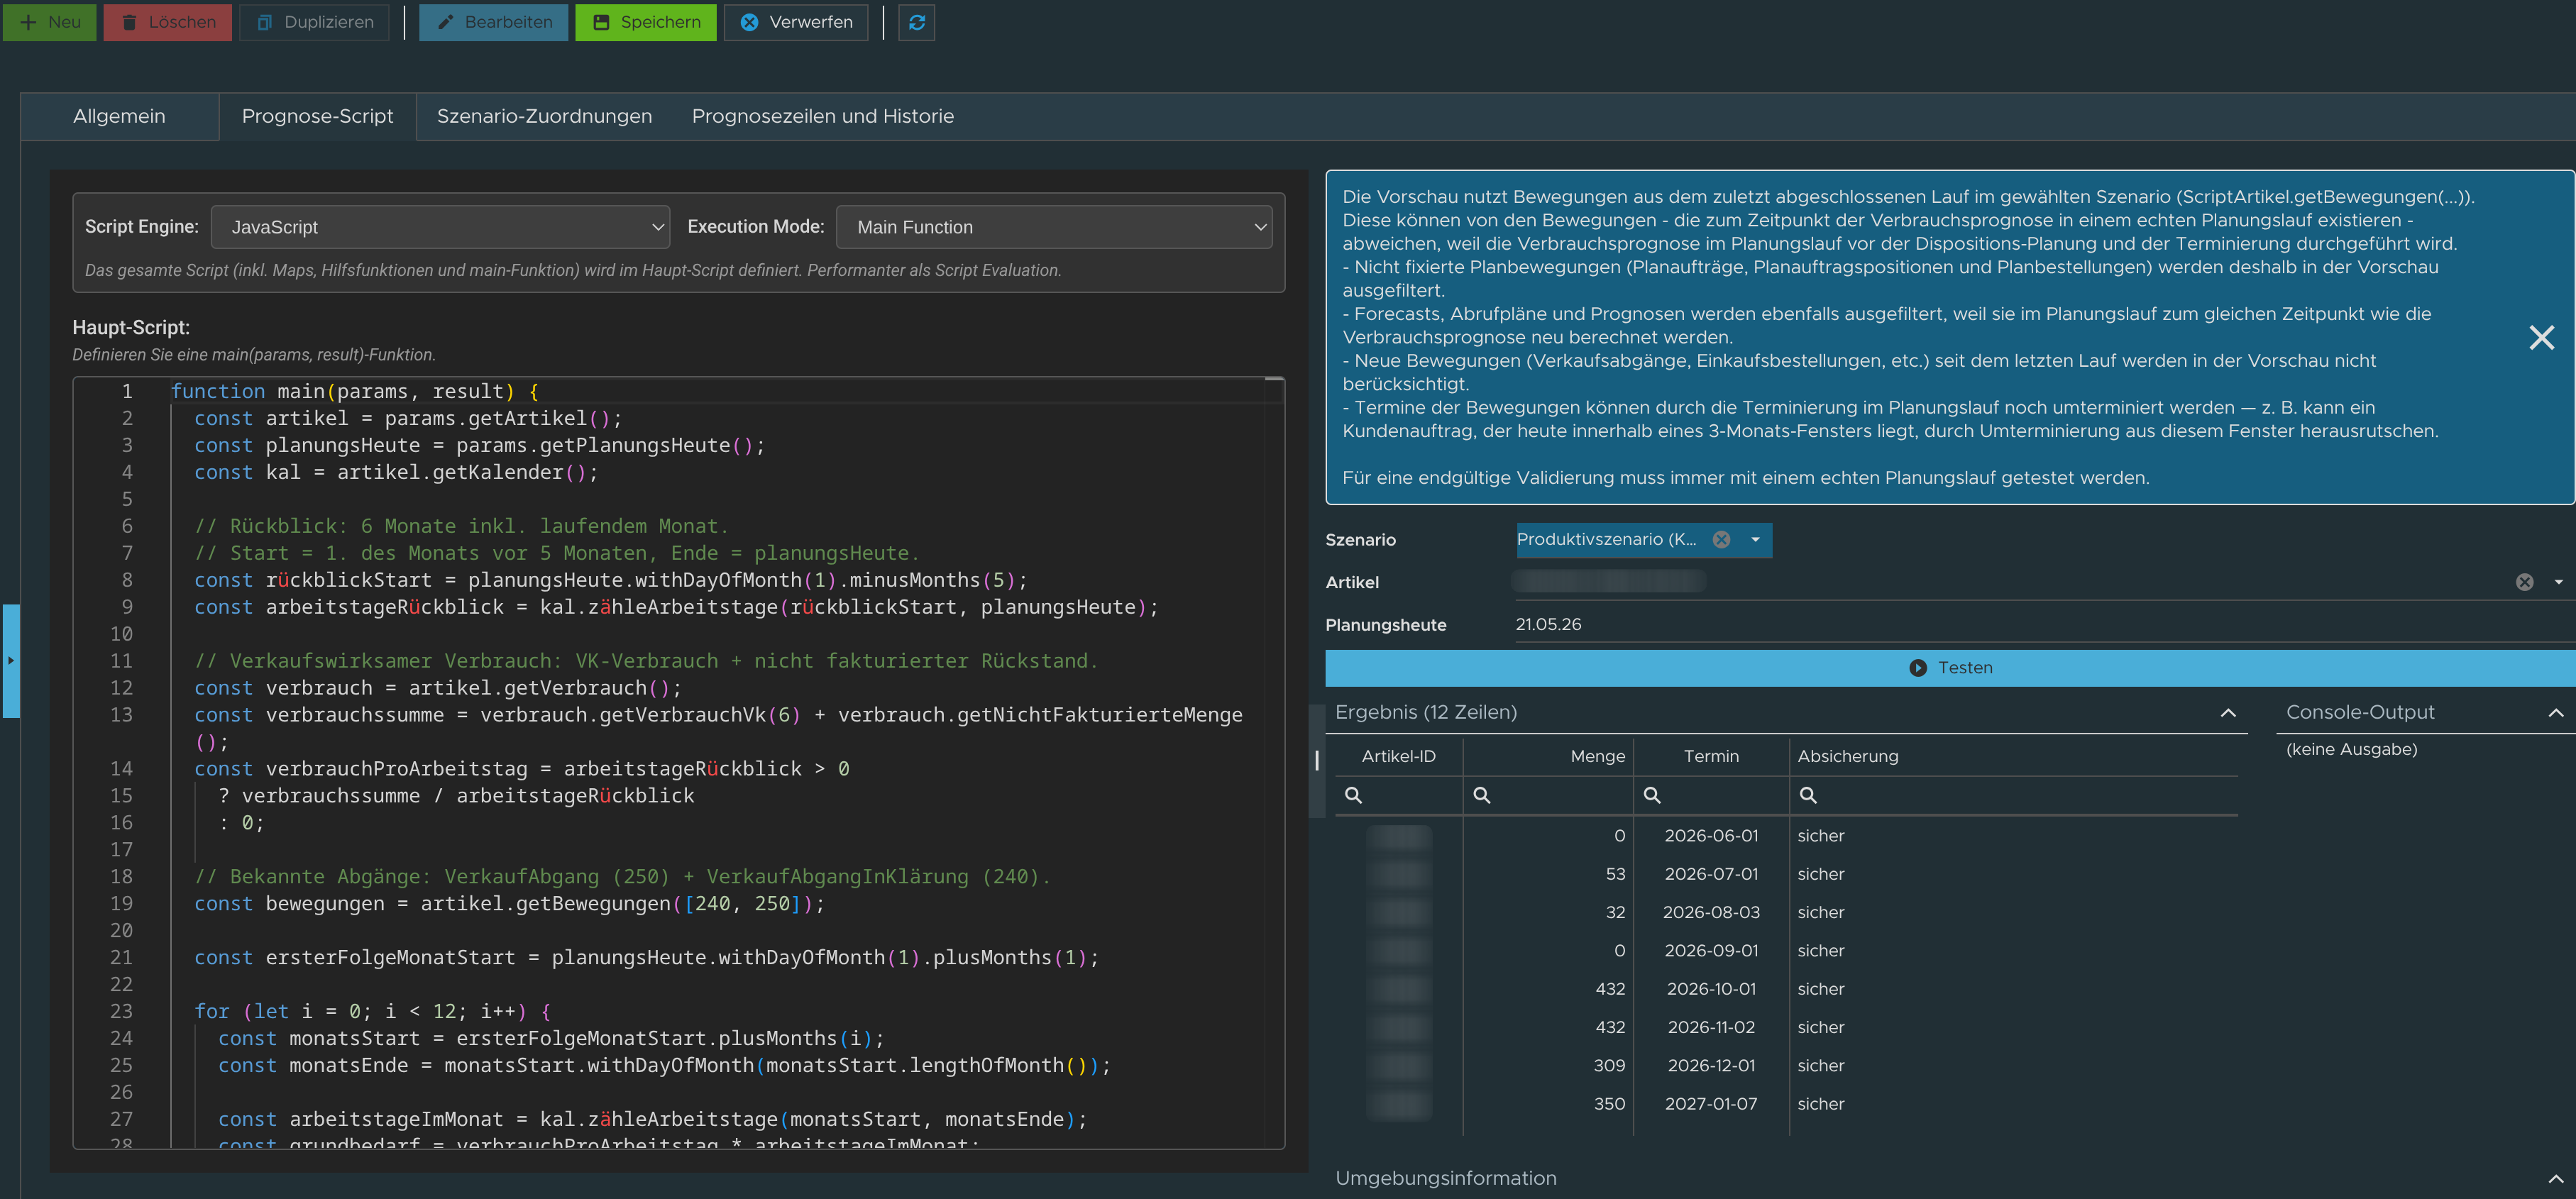The width and height of the screenshot is (2576, 1199).
Task: Open the Szenario dropdown arrow
Action: coord(1755,539)
